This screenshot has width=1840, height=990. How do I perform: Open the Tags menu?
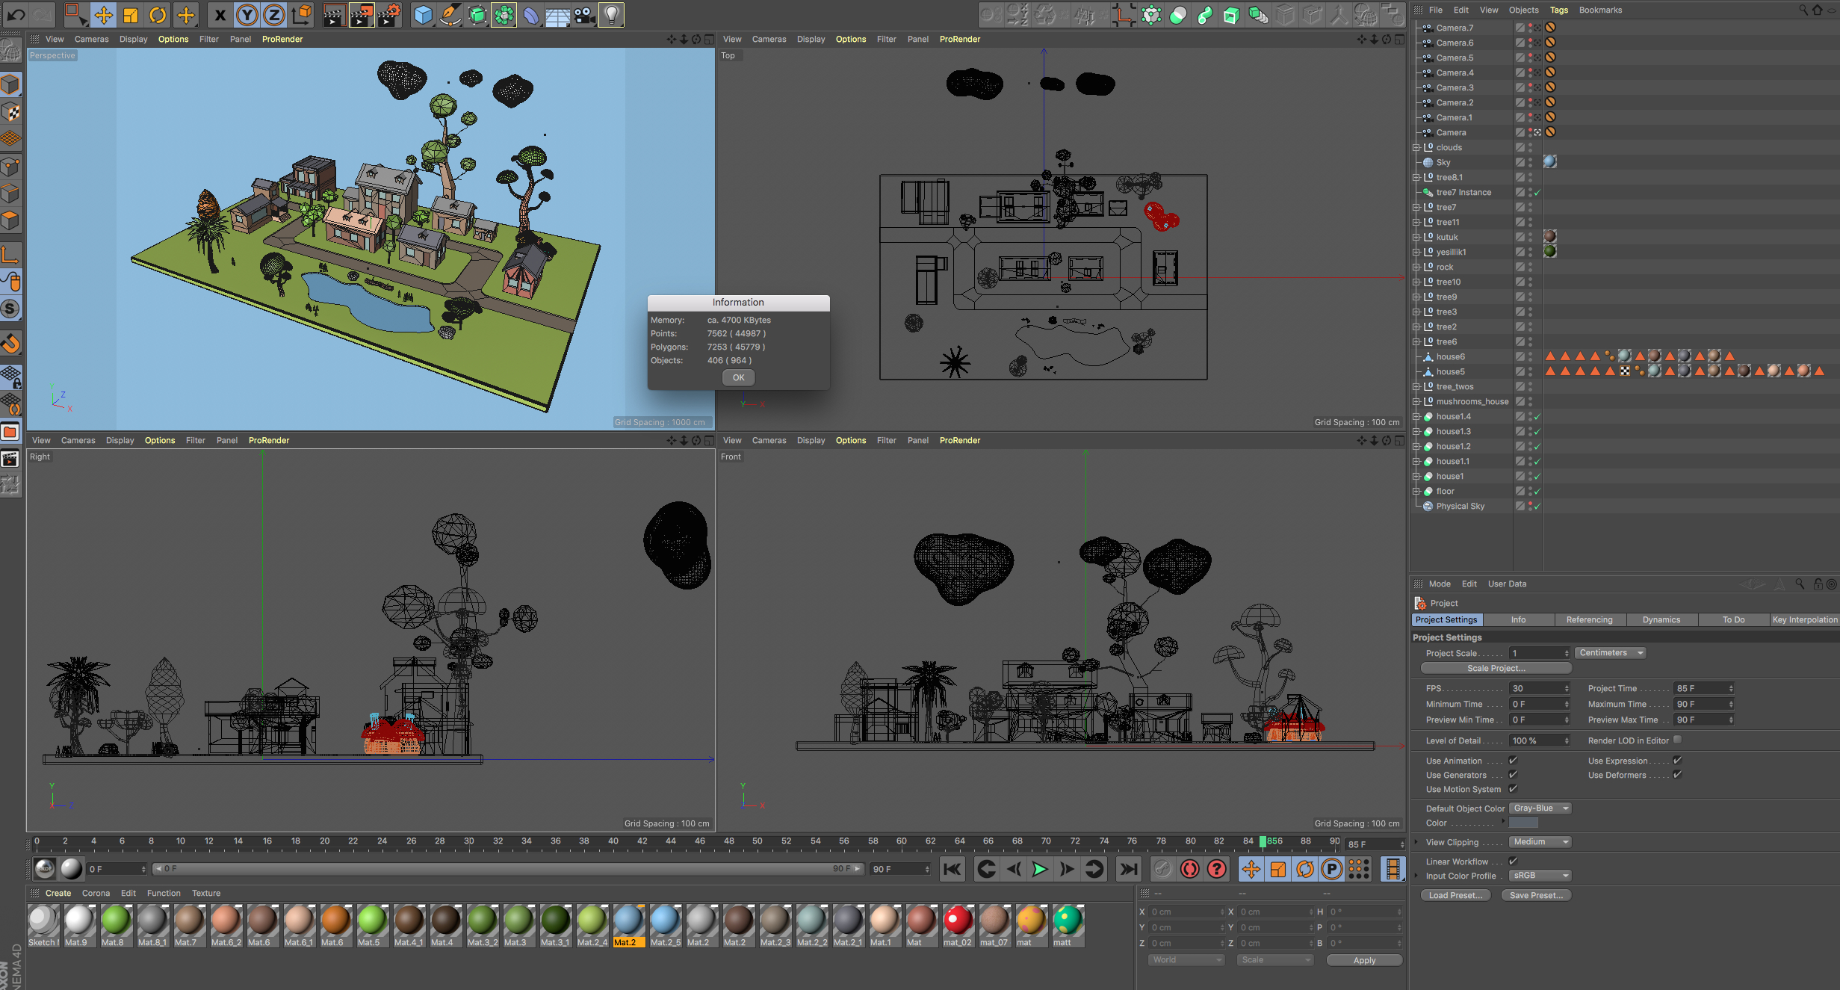(x=1559, y=10)
